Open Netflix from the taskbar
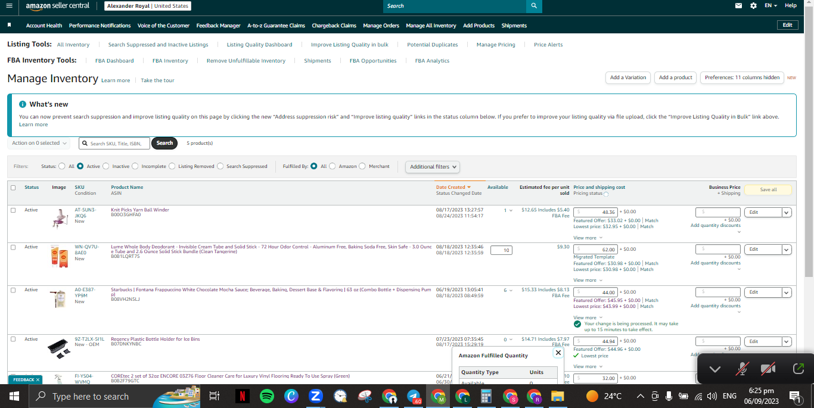The image size is (814, 408). pos(242,396)
